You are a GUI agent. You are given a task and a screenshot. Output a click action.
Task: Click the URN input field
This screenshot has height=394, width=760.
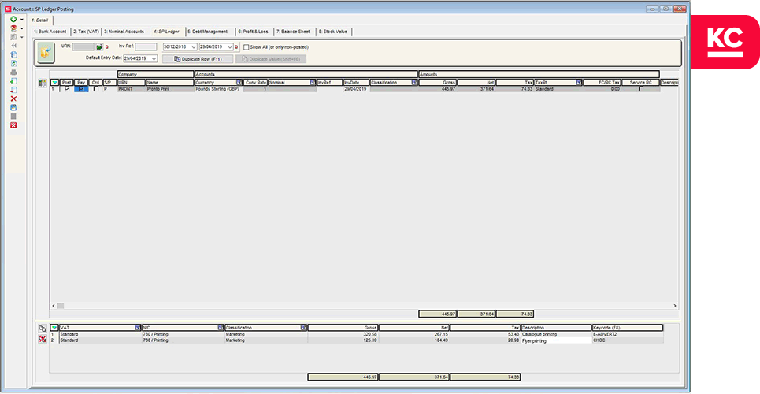click(x=83, y=47)
